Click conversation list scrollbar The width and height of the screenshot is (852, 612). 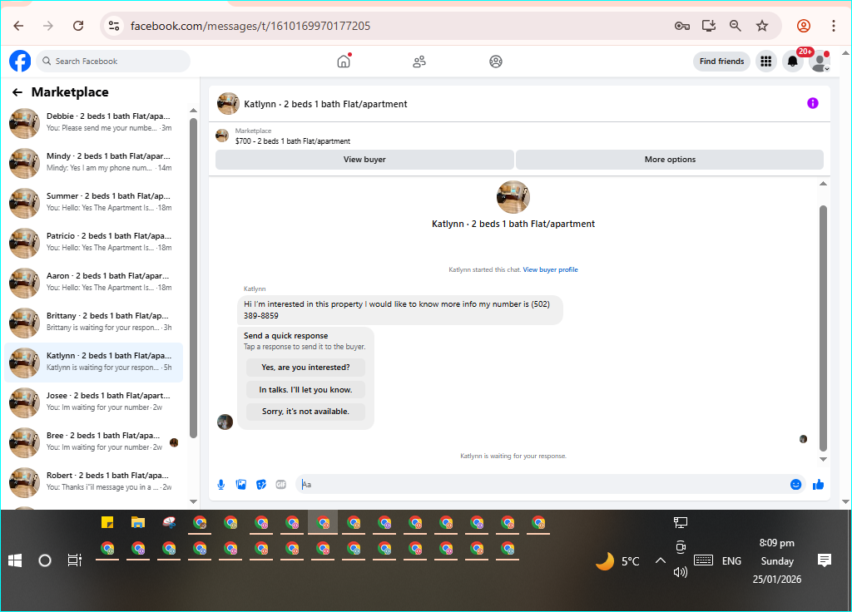click(193, 277)
